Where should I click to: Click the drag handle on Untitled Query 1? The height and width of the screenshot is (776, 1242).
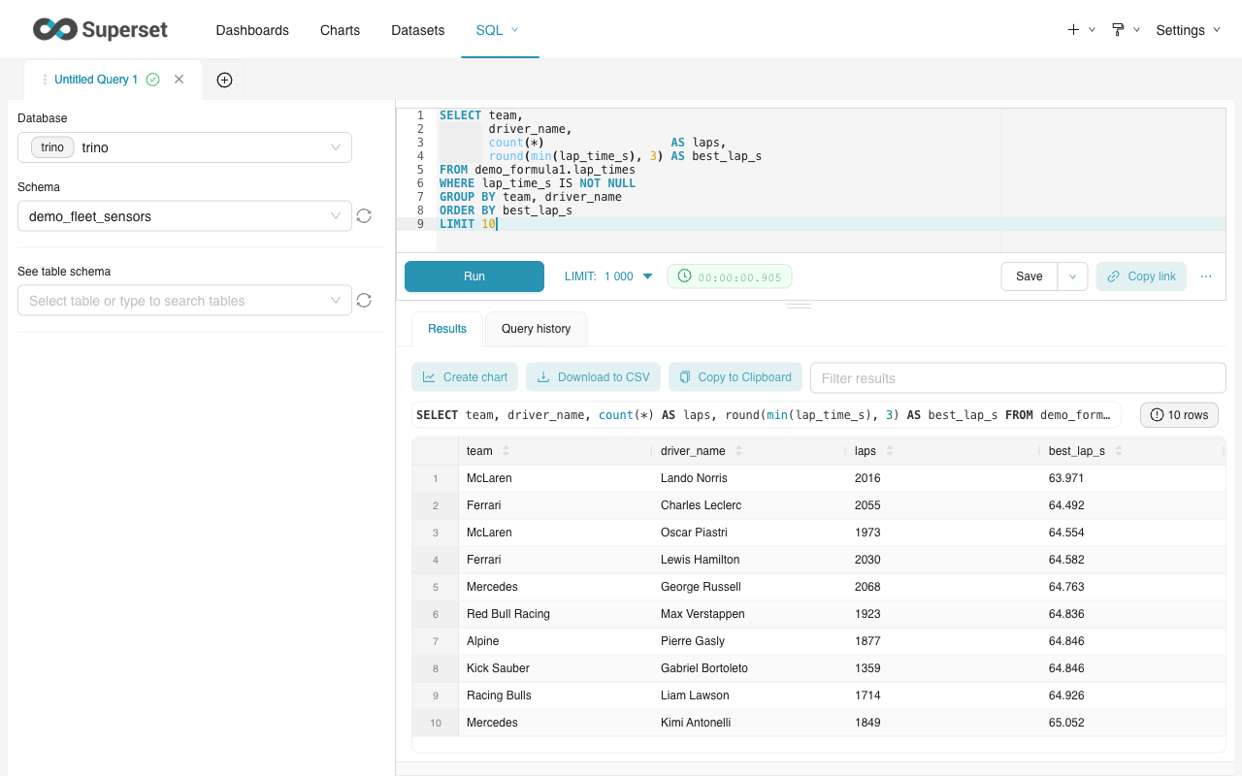45,80
